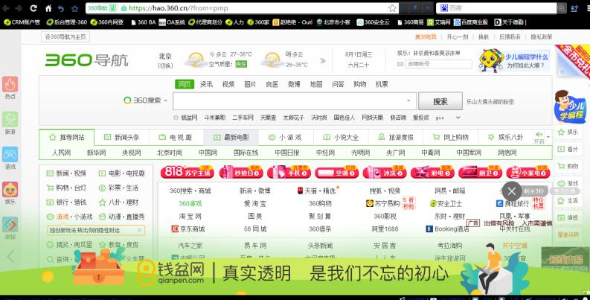This screenshot has width=590, height=300.
Task: Open 艾瑞网 bookmark
Action: [439, 22]
